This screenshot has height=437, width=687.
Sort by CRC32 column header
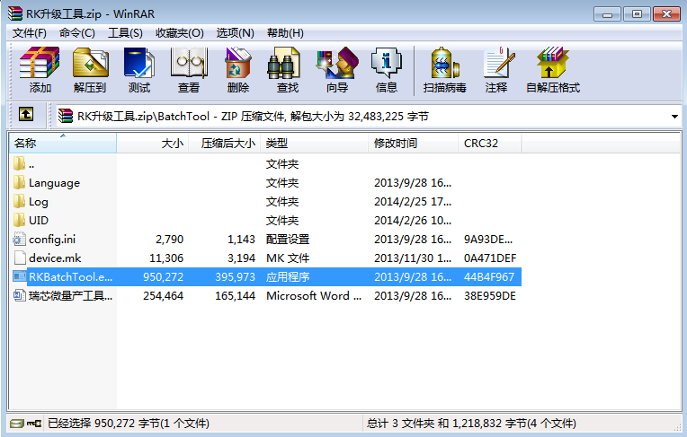click(x=490, y=143)
